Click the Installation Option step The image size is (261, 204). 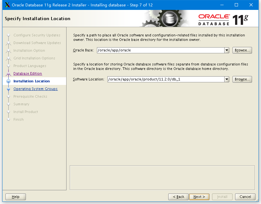(x=29, y=50)
